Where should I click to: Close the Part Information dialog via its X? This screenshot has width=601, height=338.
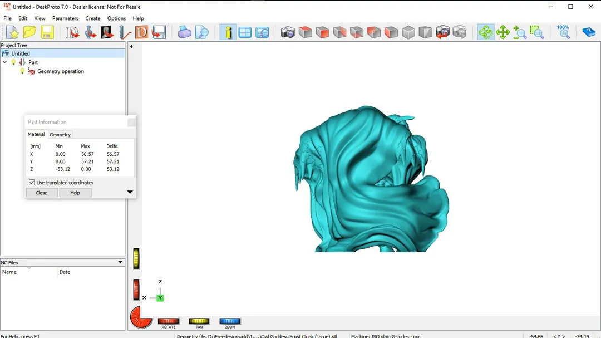[x=131, y=122]
